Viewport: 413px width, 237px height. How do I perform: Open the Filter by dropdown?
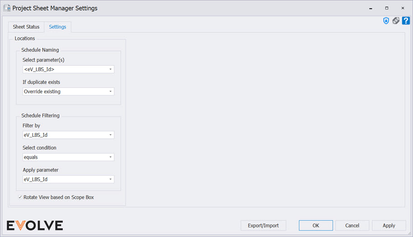point(68,135)
